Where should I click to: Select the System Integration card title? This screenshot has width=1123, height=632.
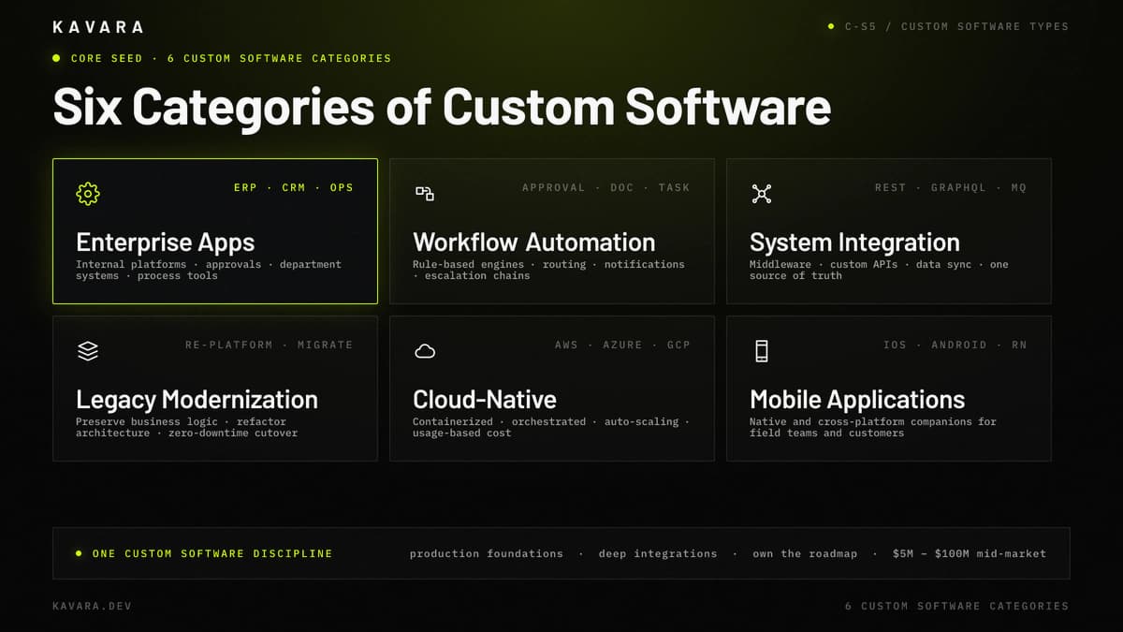[854, 243]
